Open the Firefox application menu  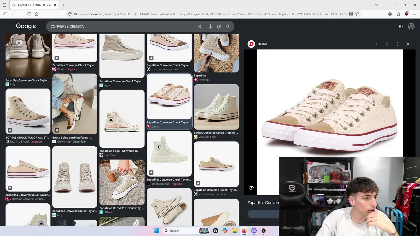(x=415, y=14)
